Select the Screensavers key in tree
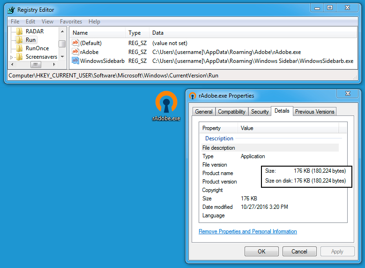Screen dimensions: 365x268 41,57
